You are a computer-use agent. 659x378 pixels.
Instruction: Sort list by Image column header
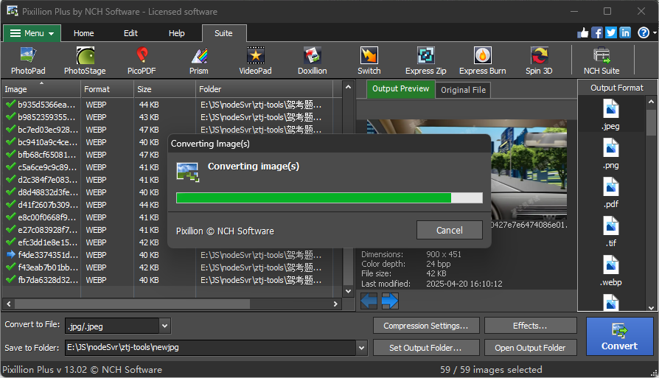pyautogui.click(x=41, y=89)
